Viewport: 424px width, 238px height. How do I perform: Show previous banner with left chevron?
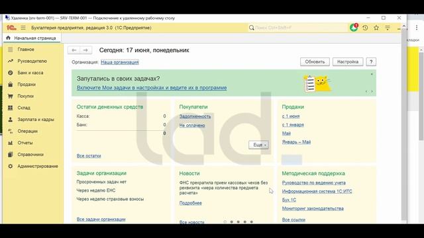click(x=366, y=91)
